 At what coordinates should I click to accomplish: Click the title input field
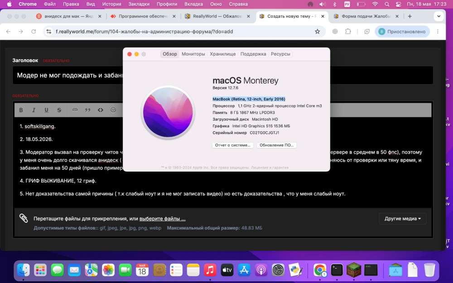tap(223, 75)
